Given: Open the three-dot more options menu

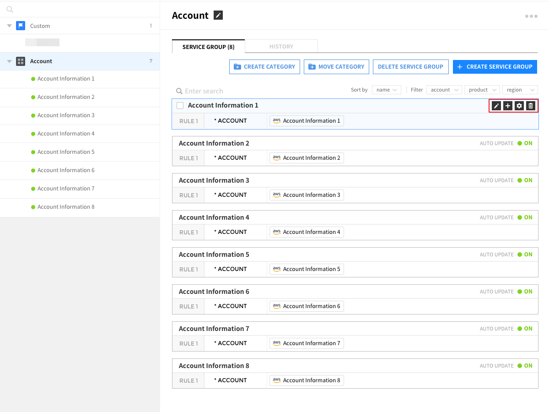Looking at the screenshot, I should pyautogui.click(x=531, y=16).
